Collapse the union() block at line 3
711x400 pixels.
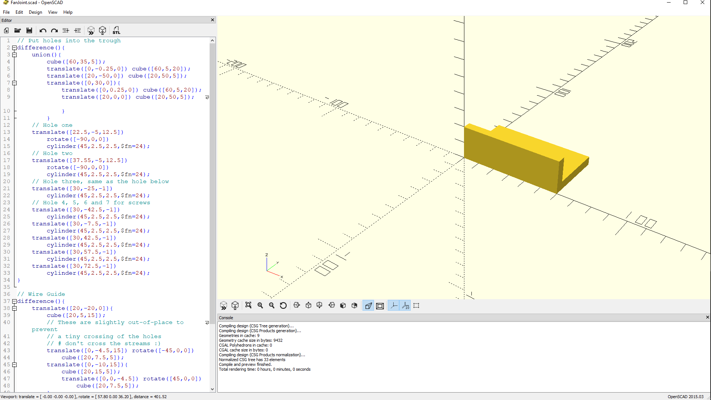14,55
